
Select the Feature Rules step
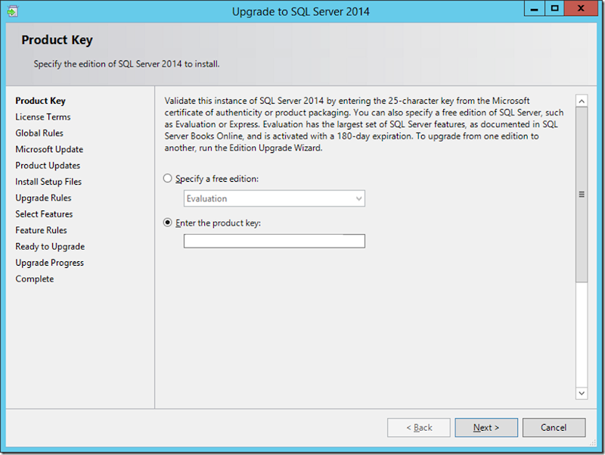[x=41, y=231]
